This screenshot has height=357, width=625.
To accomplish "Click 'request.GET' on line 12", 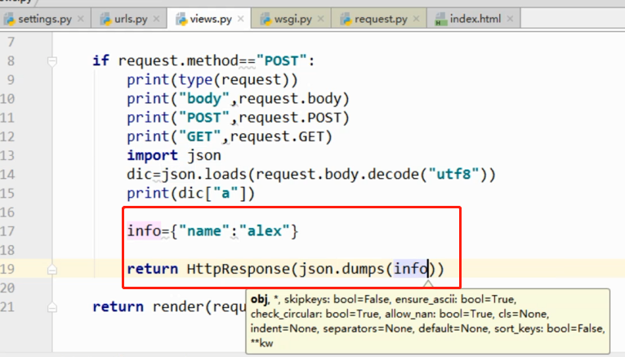I will point(277,136).
